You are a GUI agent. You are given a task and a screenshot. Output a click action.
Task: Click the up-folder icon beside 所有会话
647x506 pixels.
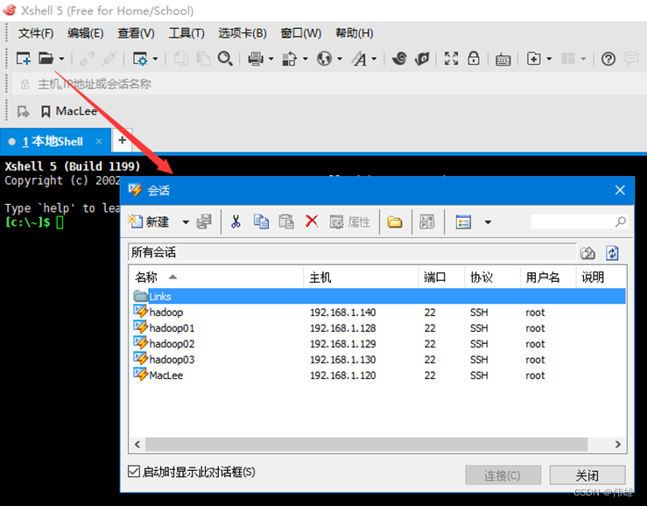[587, 253]
